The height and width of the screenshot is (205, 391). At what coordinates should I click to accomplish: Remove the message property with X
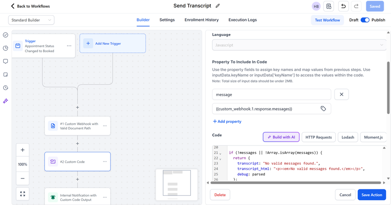pyautogui.click(x=341, y=94)
